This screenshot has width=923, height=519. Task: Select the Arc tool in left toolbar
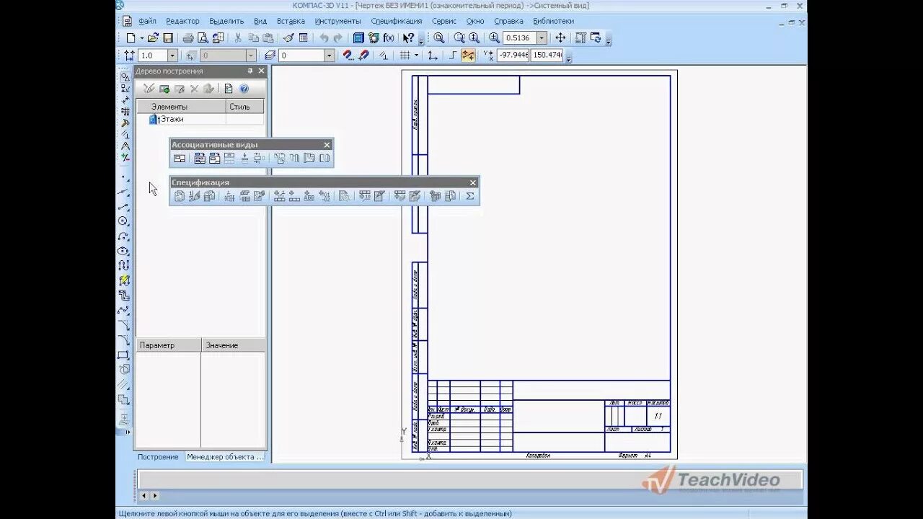(124, 236)
